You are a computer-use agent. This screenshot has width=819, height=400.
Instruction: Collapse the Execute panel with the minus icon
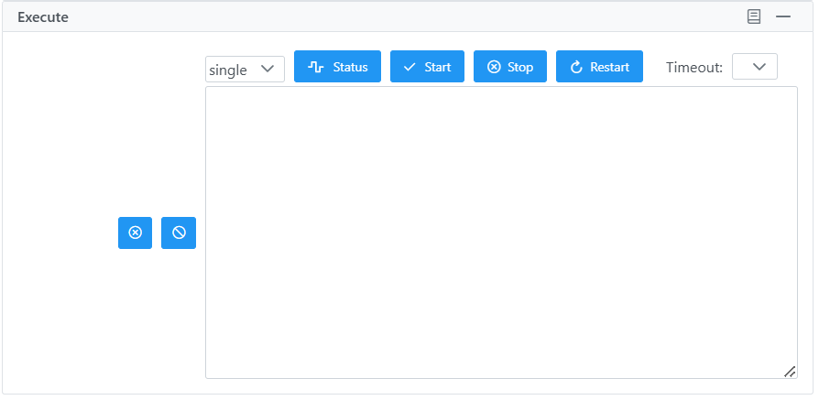(783, 16)
